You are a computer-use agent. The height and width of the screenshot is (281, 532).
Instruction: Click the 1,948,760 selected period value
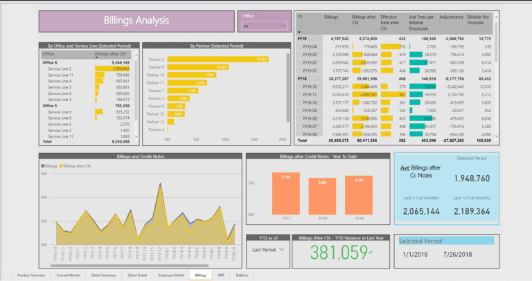tap(472, 179)
